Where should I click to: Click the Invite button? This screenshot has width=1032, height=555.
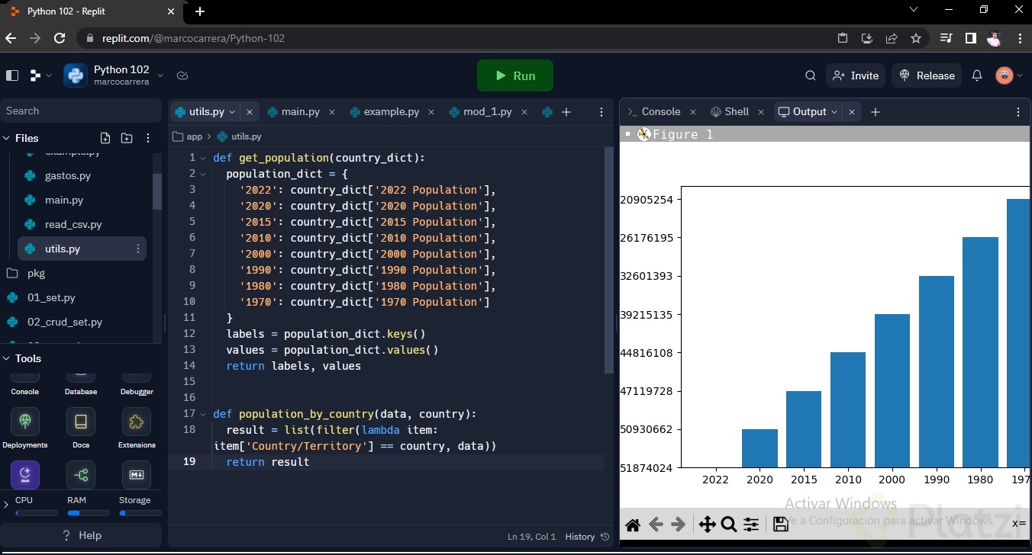pyautogui.click(x=856, y=75)
